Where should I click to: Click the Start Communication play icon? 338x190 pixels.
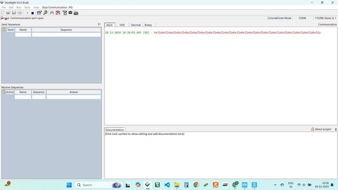coord(27,13)
